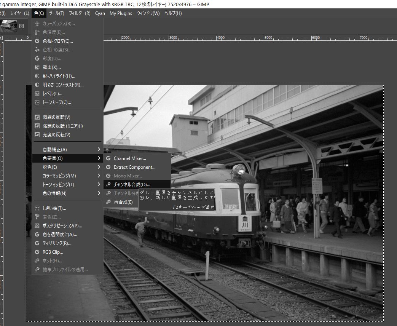Click the 明るさ-コントラスト(R) half-circle icon
Screen dimensions: 397x326
[37, 85]
